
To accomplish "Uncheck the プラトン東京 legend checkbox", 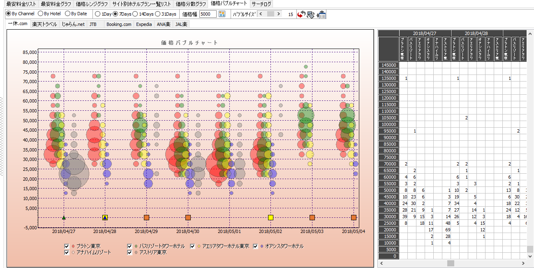I will [67, 246].
